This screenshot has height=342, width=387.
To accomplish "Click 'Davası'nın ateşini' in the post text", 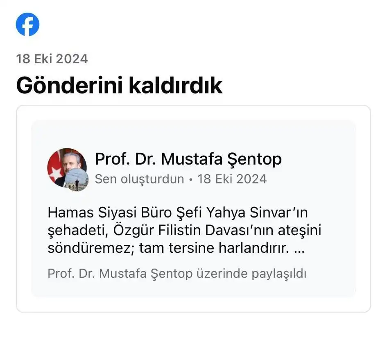I will (x=263, y=231).
